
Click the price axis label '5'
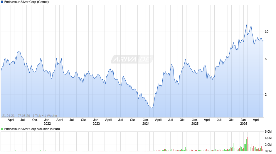pyautogui.click(x=266, y=59)
